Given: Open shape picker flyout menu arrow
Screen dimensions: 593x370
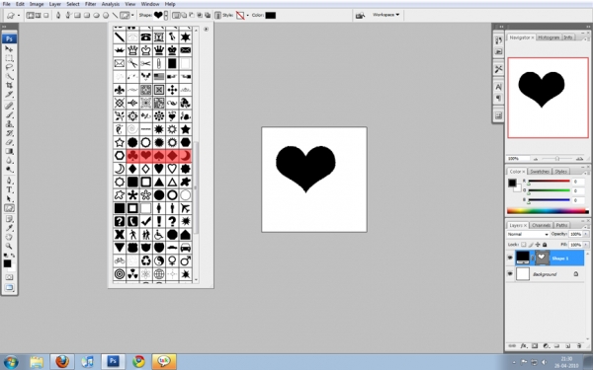Looking at the screenshot, I should click(207, 29).
